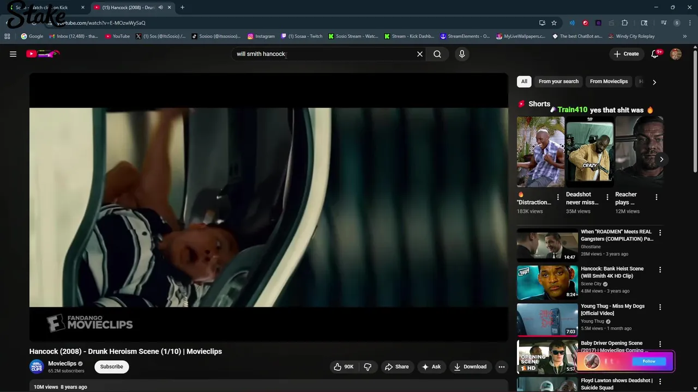Close the Hancock browser tab
This screenshot has width=698, height=392.
(169, 7)
